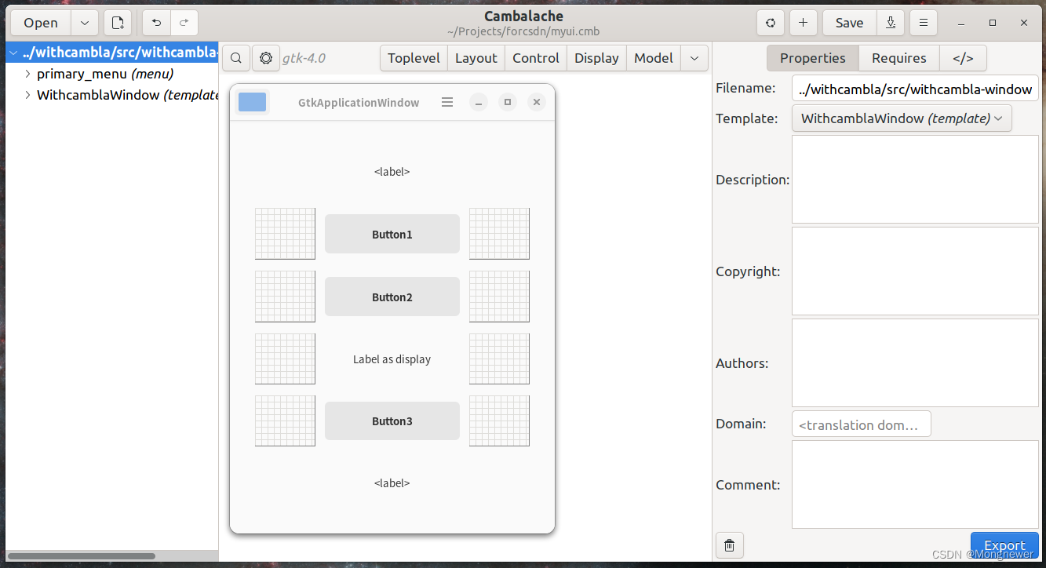The width and height of the screenshot is (1046, 568).
Task: Open the extra widget categories chevron
Action: pyautogui.click(x=694, y=58)
